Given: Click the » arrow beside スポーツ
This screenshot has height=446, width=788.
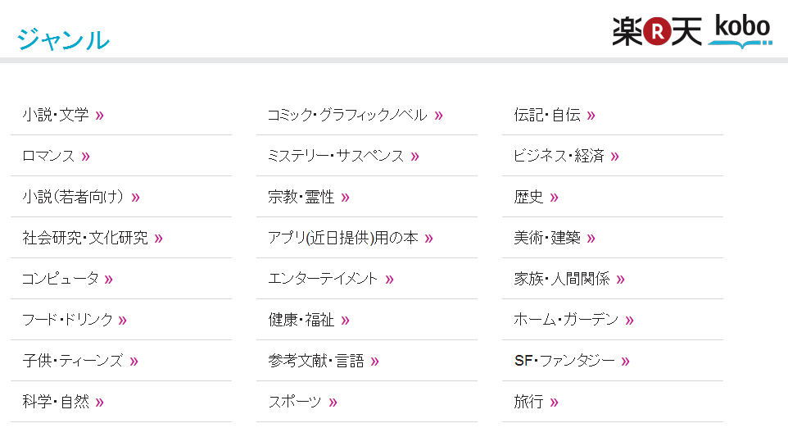Looking at the screenshot, I should point(333,403).
